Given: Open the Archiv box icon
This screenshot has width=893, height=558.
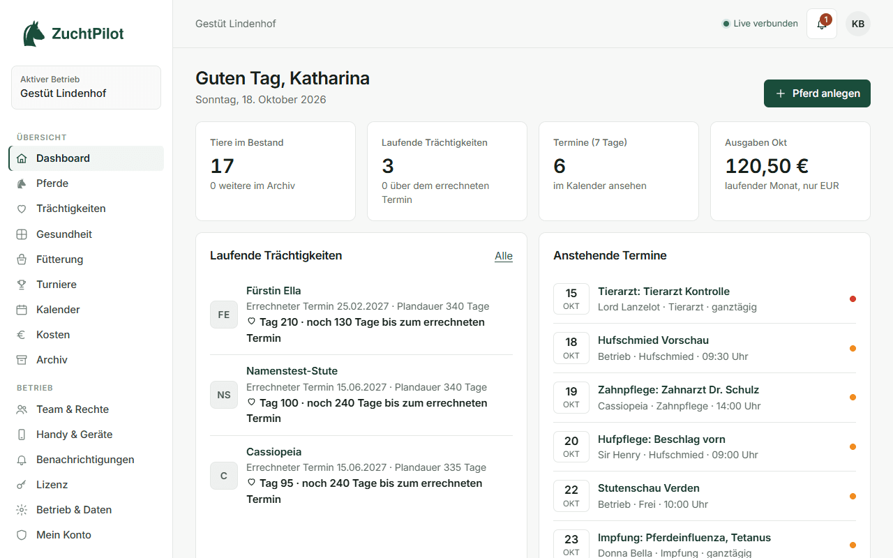Looking at the screenshot, I should tap(22, 360).
